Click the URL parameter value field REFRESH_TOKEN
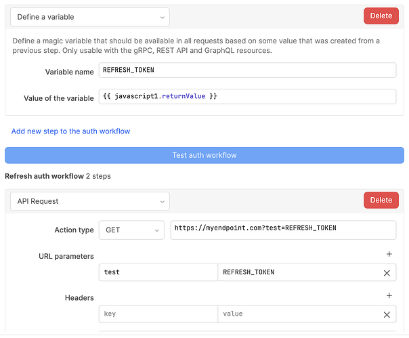Image resolution: width=409 pixels, height=338 pixels. (297, 272)
